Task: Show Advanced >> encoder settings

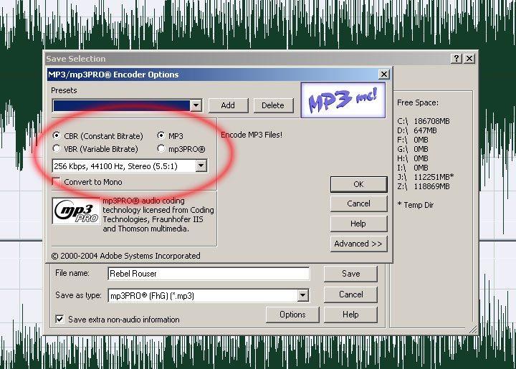Action: 358,244
